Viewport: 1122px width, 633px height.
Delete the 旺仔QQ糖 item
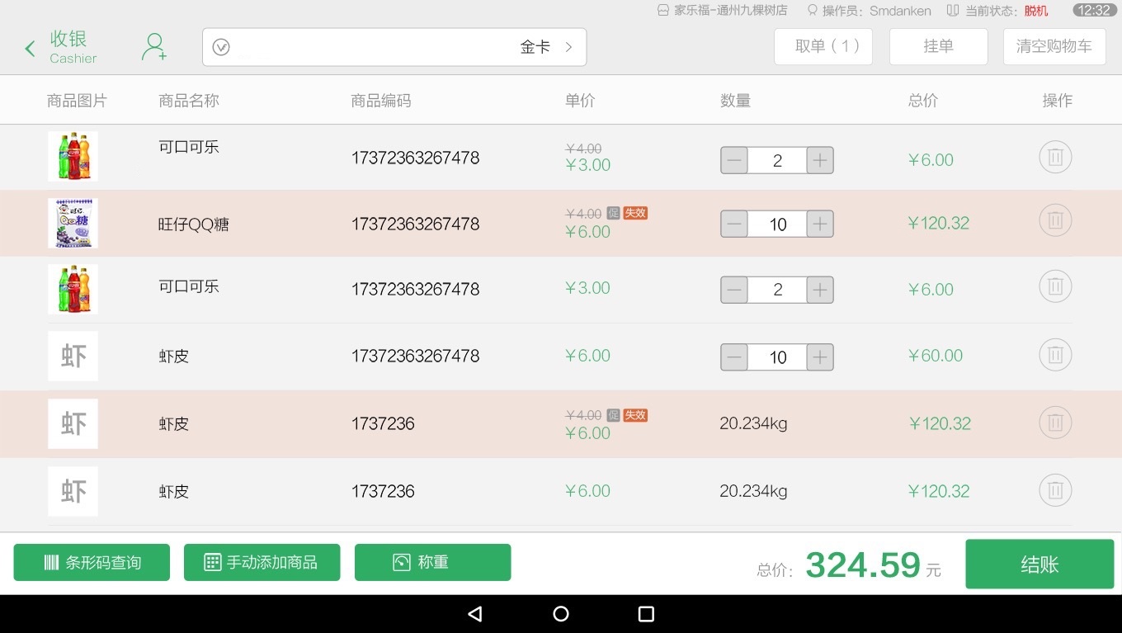(1055, 220)
